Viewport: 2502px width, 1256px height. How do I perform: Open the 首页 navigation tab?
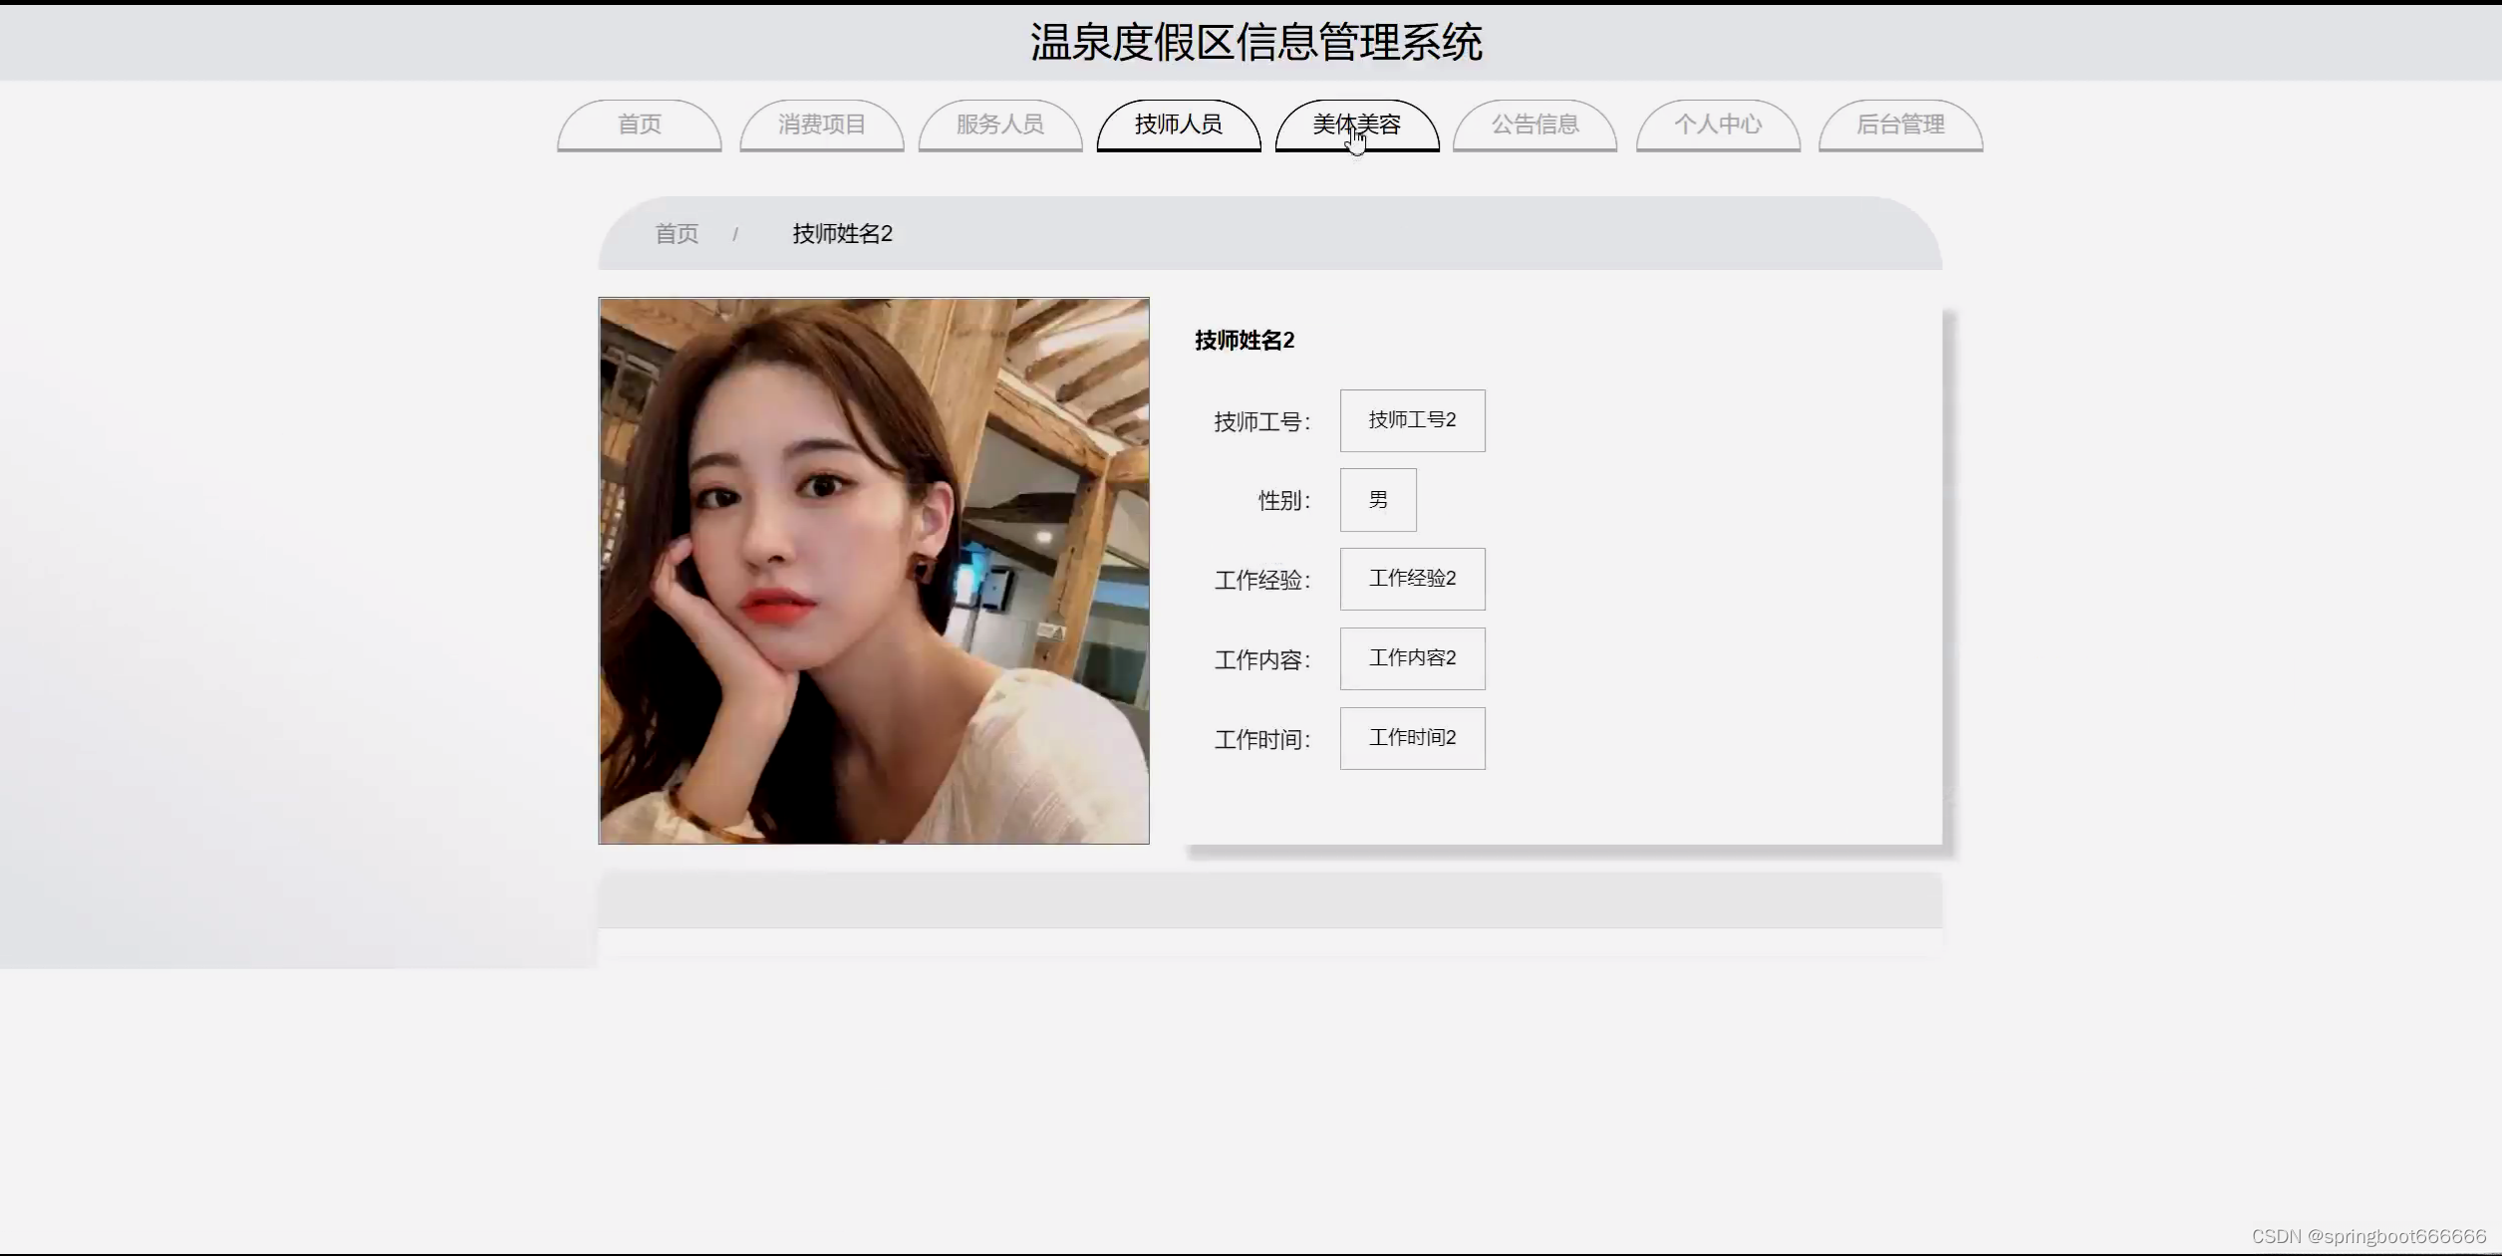[x=639, y=125]
